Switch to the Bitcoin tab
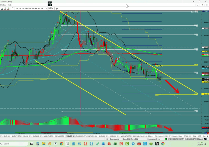This screenshot has height=147, width=209. pos(175,136)
